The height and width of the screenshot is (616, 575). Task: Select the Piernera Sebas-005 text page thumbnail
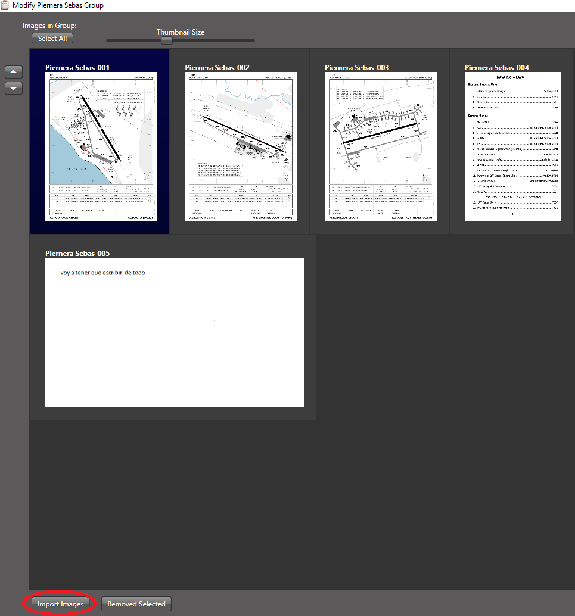(x=175, y=332)
